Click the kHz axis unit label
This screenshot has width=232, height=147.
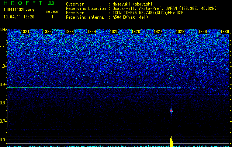(3, 30)
